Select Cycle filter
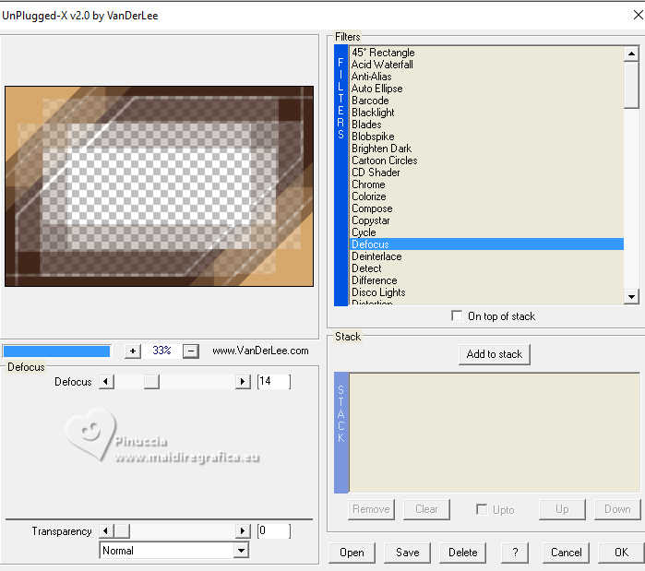Screen dimensions: 645x571 pyautogui.click(x=486, y=232)
